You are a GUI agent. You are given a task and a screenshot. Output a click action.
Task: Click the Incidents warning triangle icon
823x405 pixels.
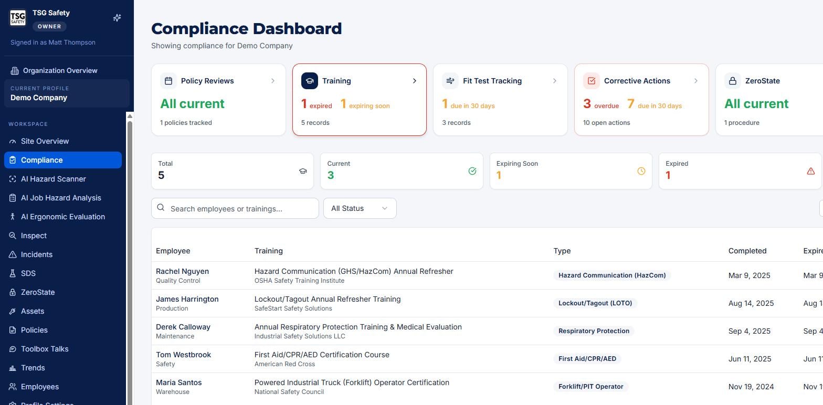tap(13, 254)
